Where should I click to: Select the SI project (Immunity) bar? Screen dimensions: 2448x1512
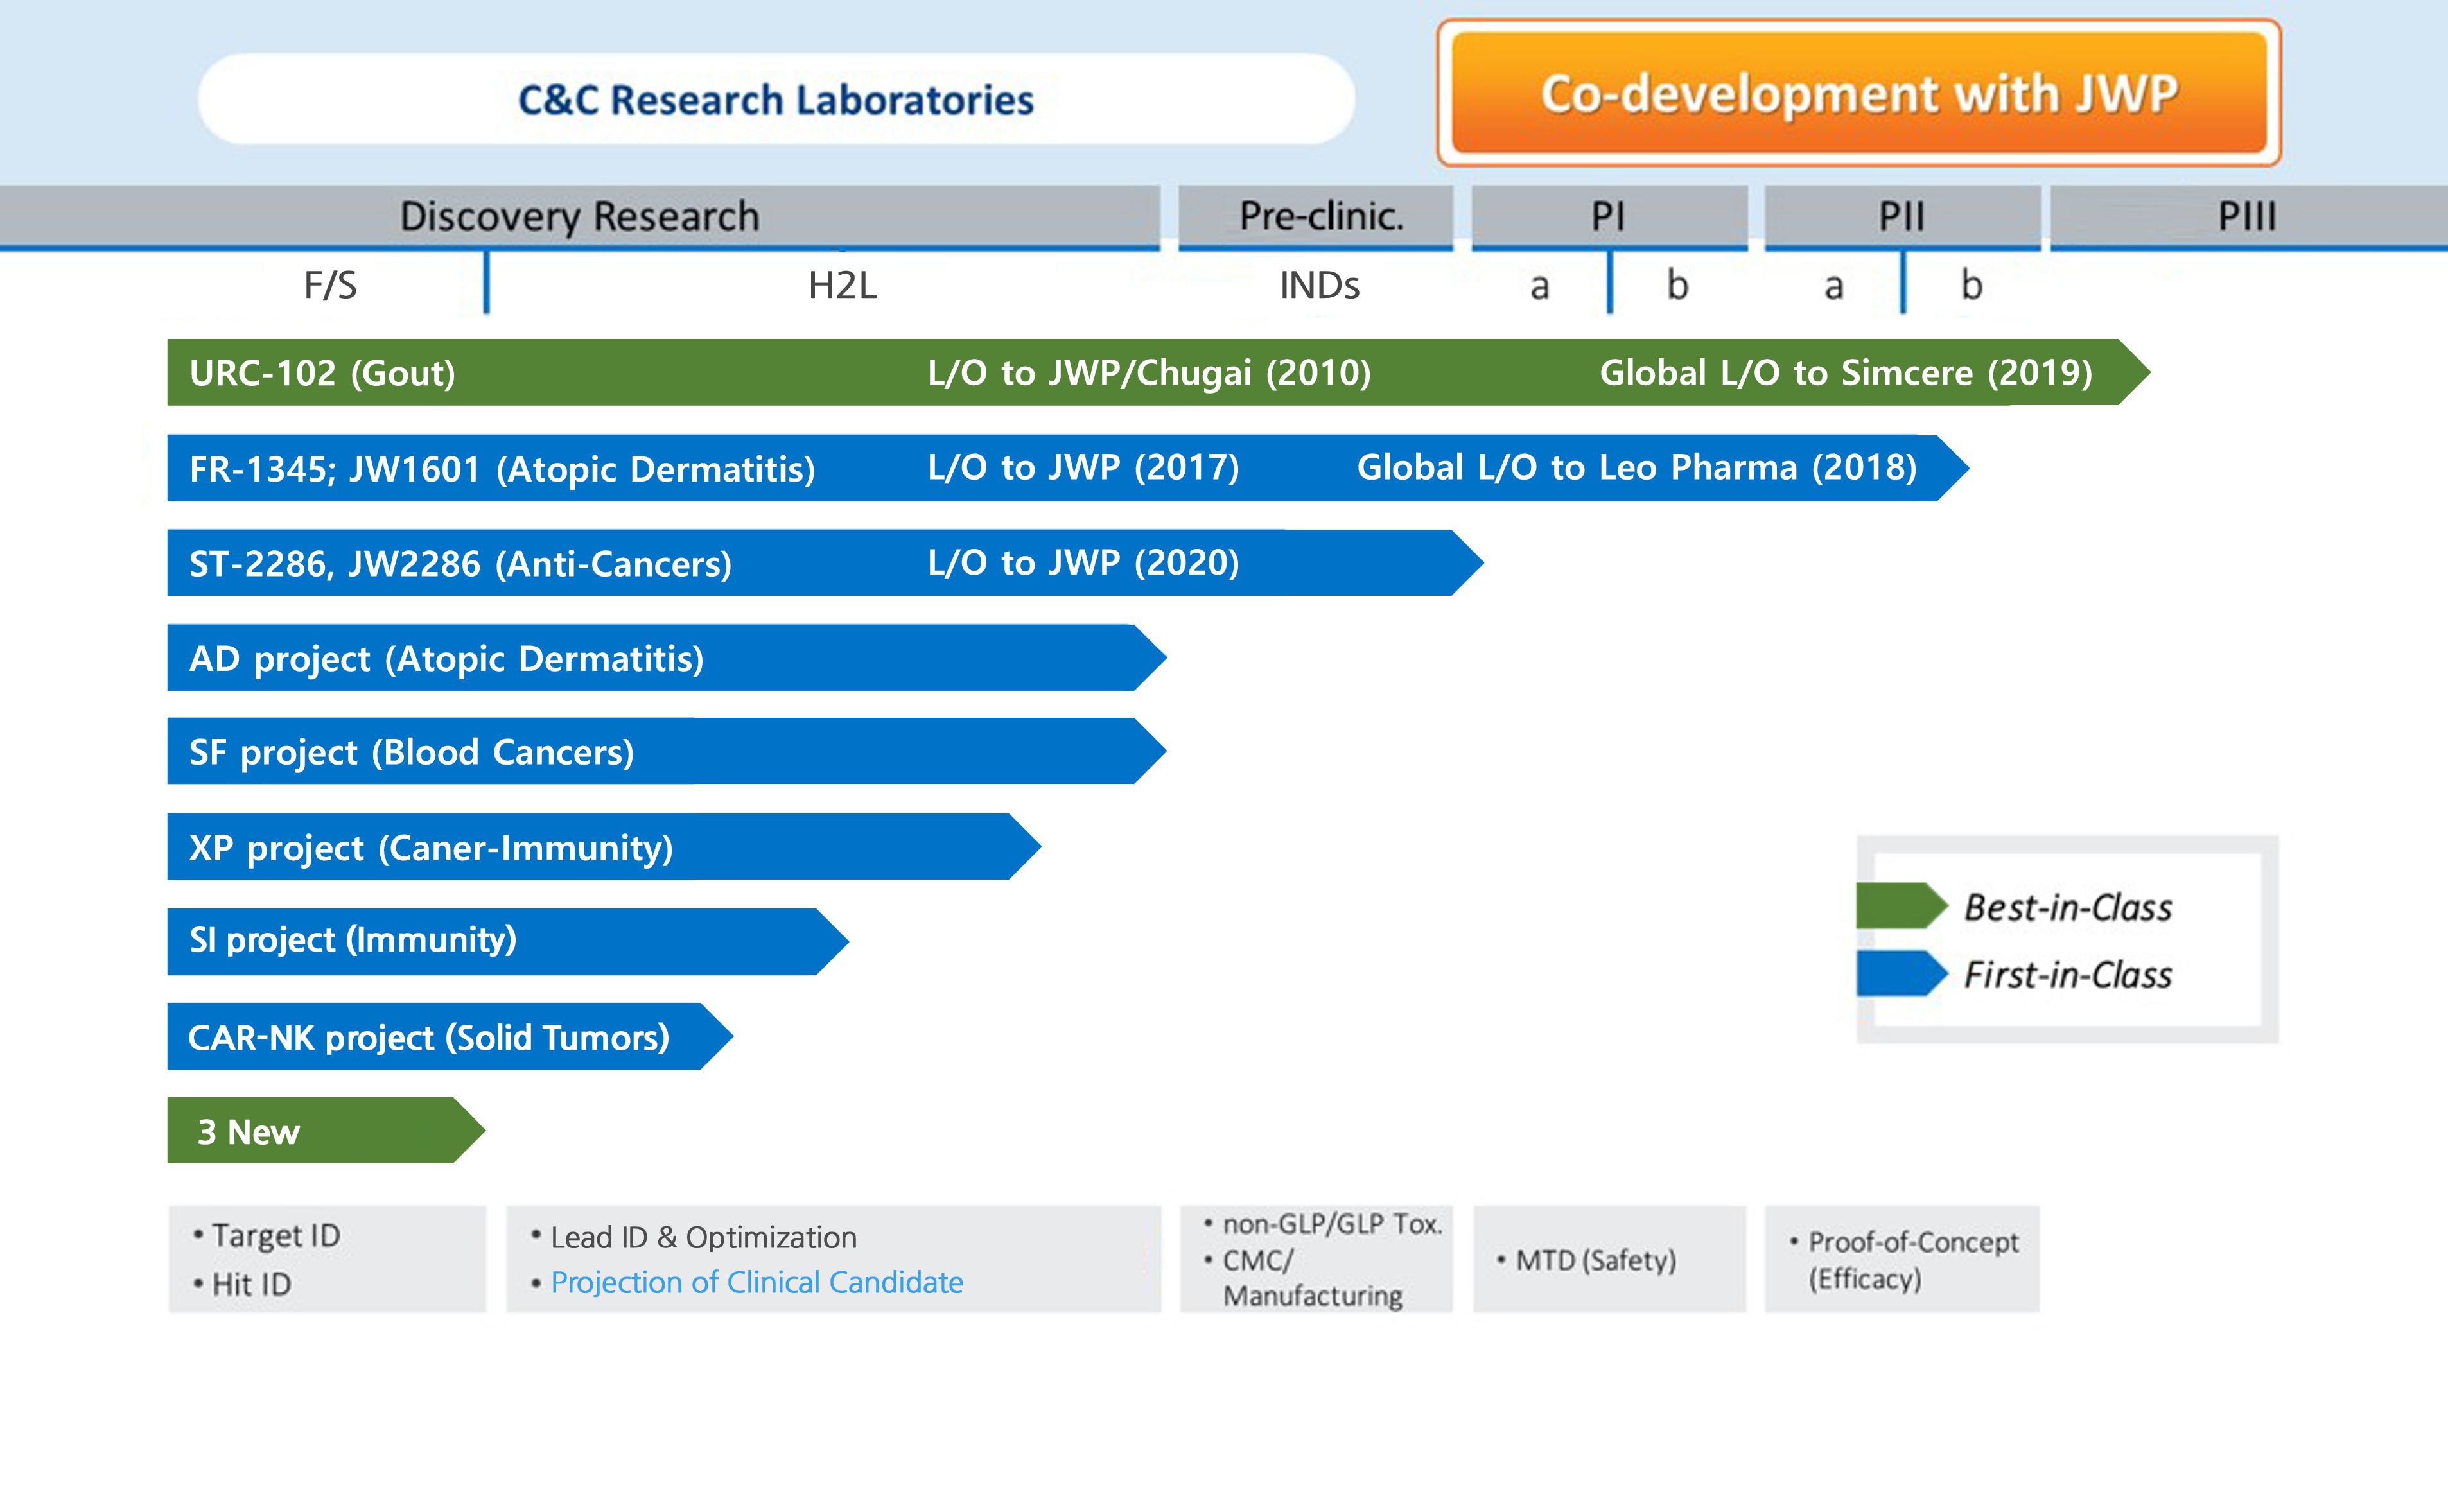coord(508,941)
